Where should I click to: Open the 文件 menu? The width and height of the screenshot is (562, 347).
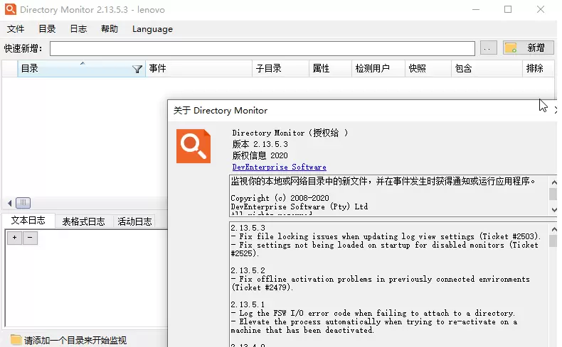[x=16, y=29]
